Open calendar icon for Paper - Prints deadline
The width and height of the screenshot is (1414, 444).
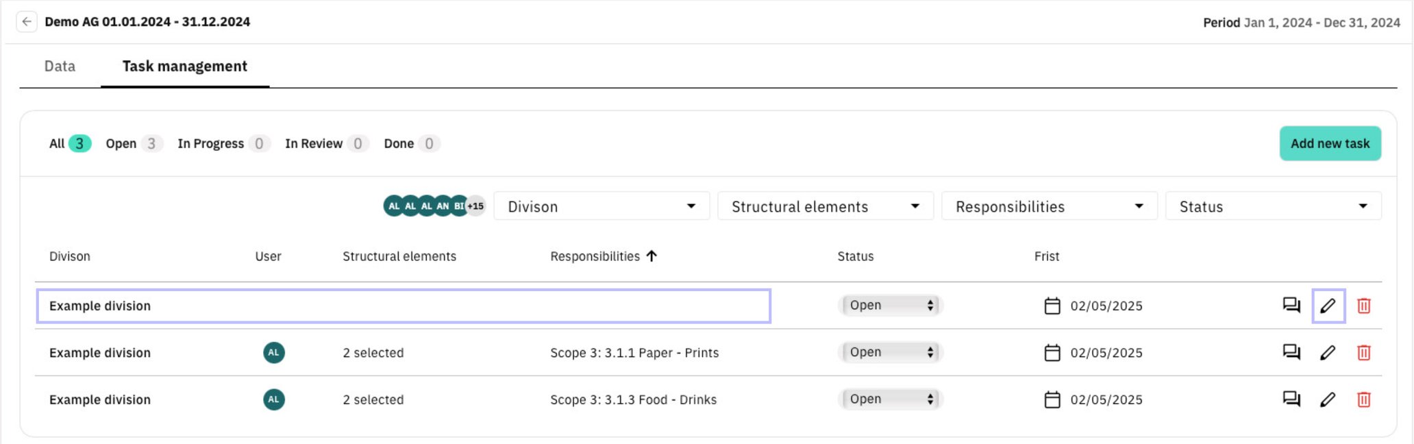tap(1052, 353)
